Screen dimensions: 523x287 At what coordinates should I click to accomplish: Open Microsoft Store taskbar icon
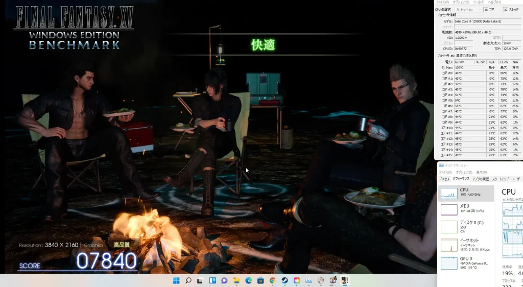click(x=260, y=281)
